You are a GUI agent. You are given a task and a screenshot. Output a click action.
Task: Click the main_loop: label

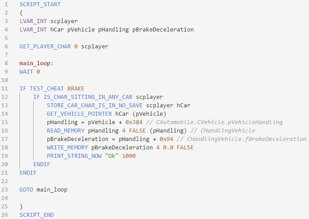(x=36, y=63)
